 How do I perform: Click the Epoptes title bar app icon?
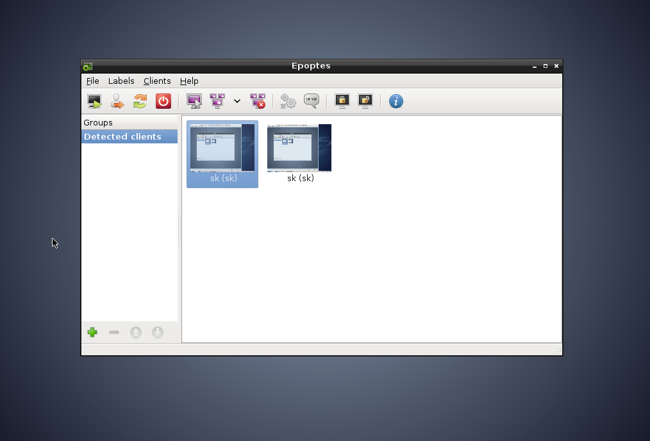click(x=87, y=67)
